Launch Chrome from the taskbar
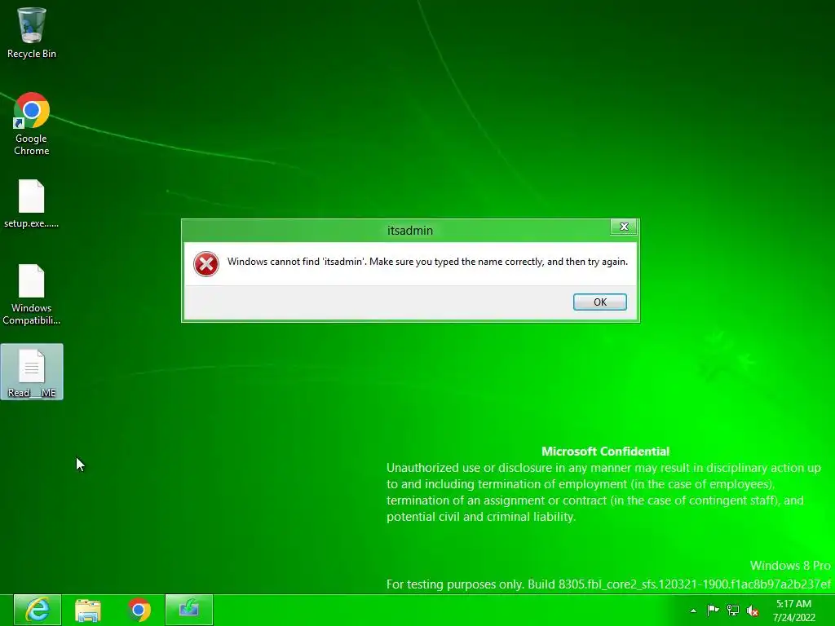The height and width of the screenshot is (626, 835). (139, 610)
